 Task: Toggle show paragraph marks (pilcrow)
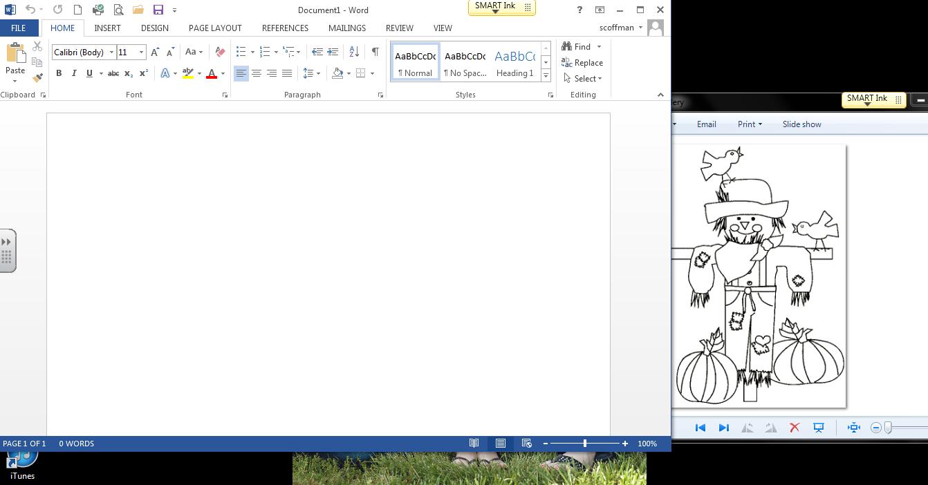[375, 52]
